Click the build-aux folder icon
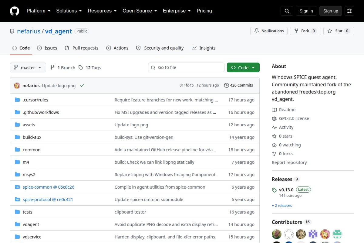This screenshot has height=243, width=364. pos(17,137)
